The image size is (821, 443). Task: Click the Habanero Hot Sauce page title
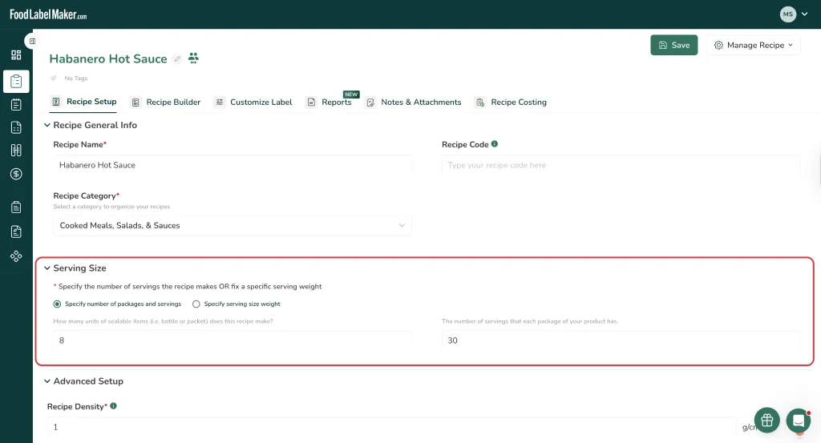point(108,58)
